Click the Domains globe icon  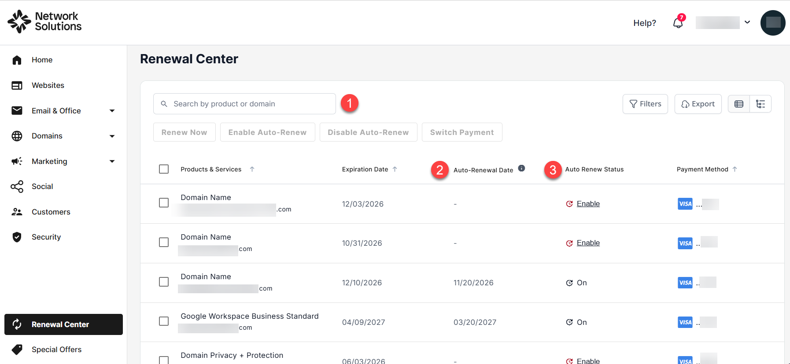[x=17, y=136]
